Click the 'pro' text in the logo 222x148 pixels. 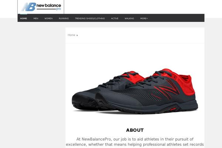(58, 9)
